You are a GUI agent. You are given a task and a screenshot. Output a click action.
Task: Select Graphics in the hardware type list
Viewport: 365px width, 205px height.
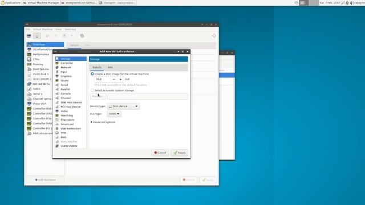tap(71, 76)
